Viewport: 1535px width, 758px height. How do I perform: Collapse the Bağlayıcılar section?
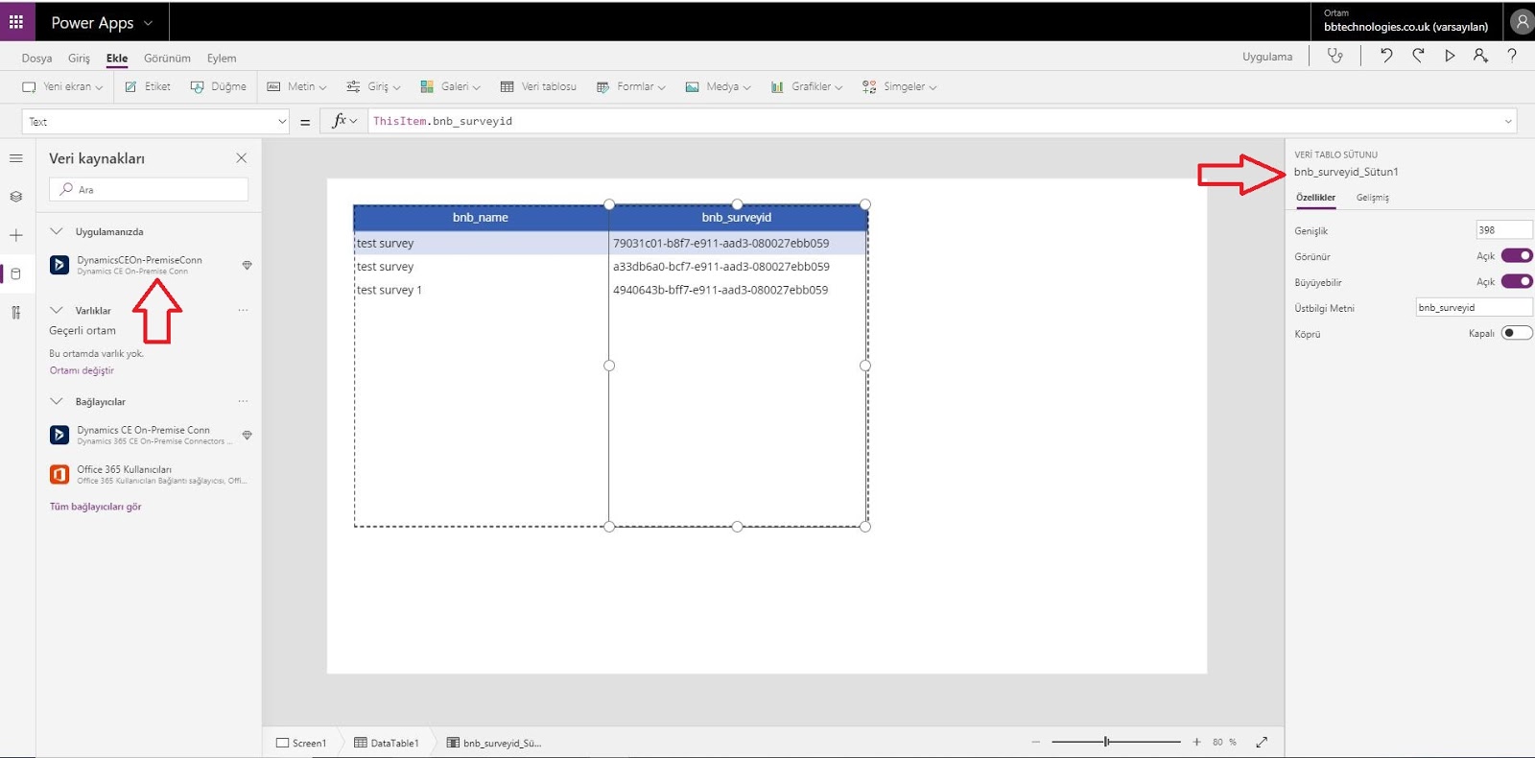pos(57,401)
